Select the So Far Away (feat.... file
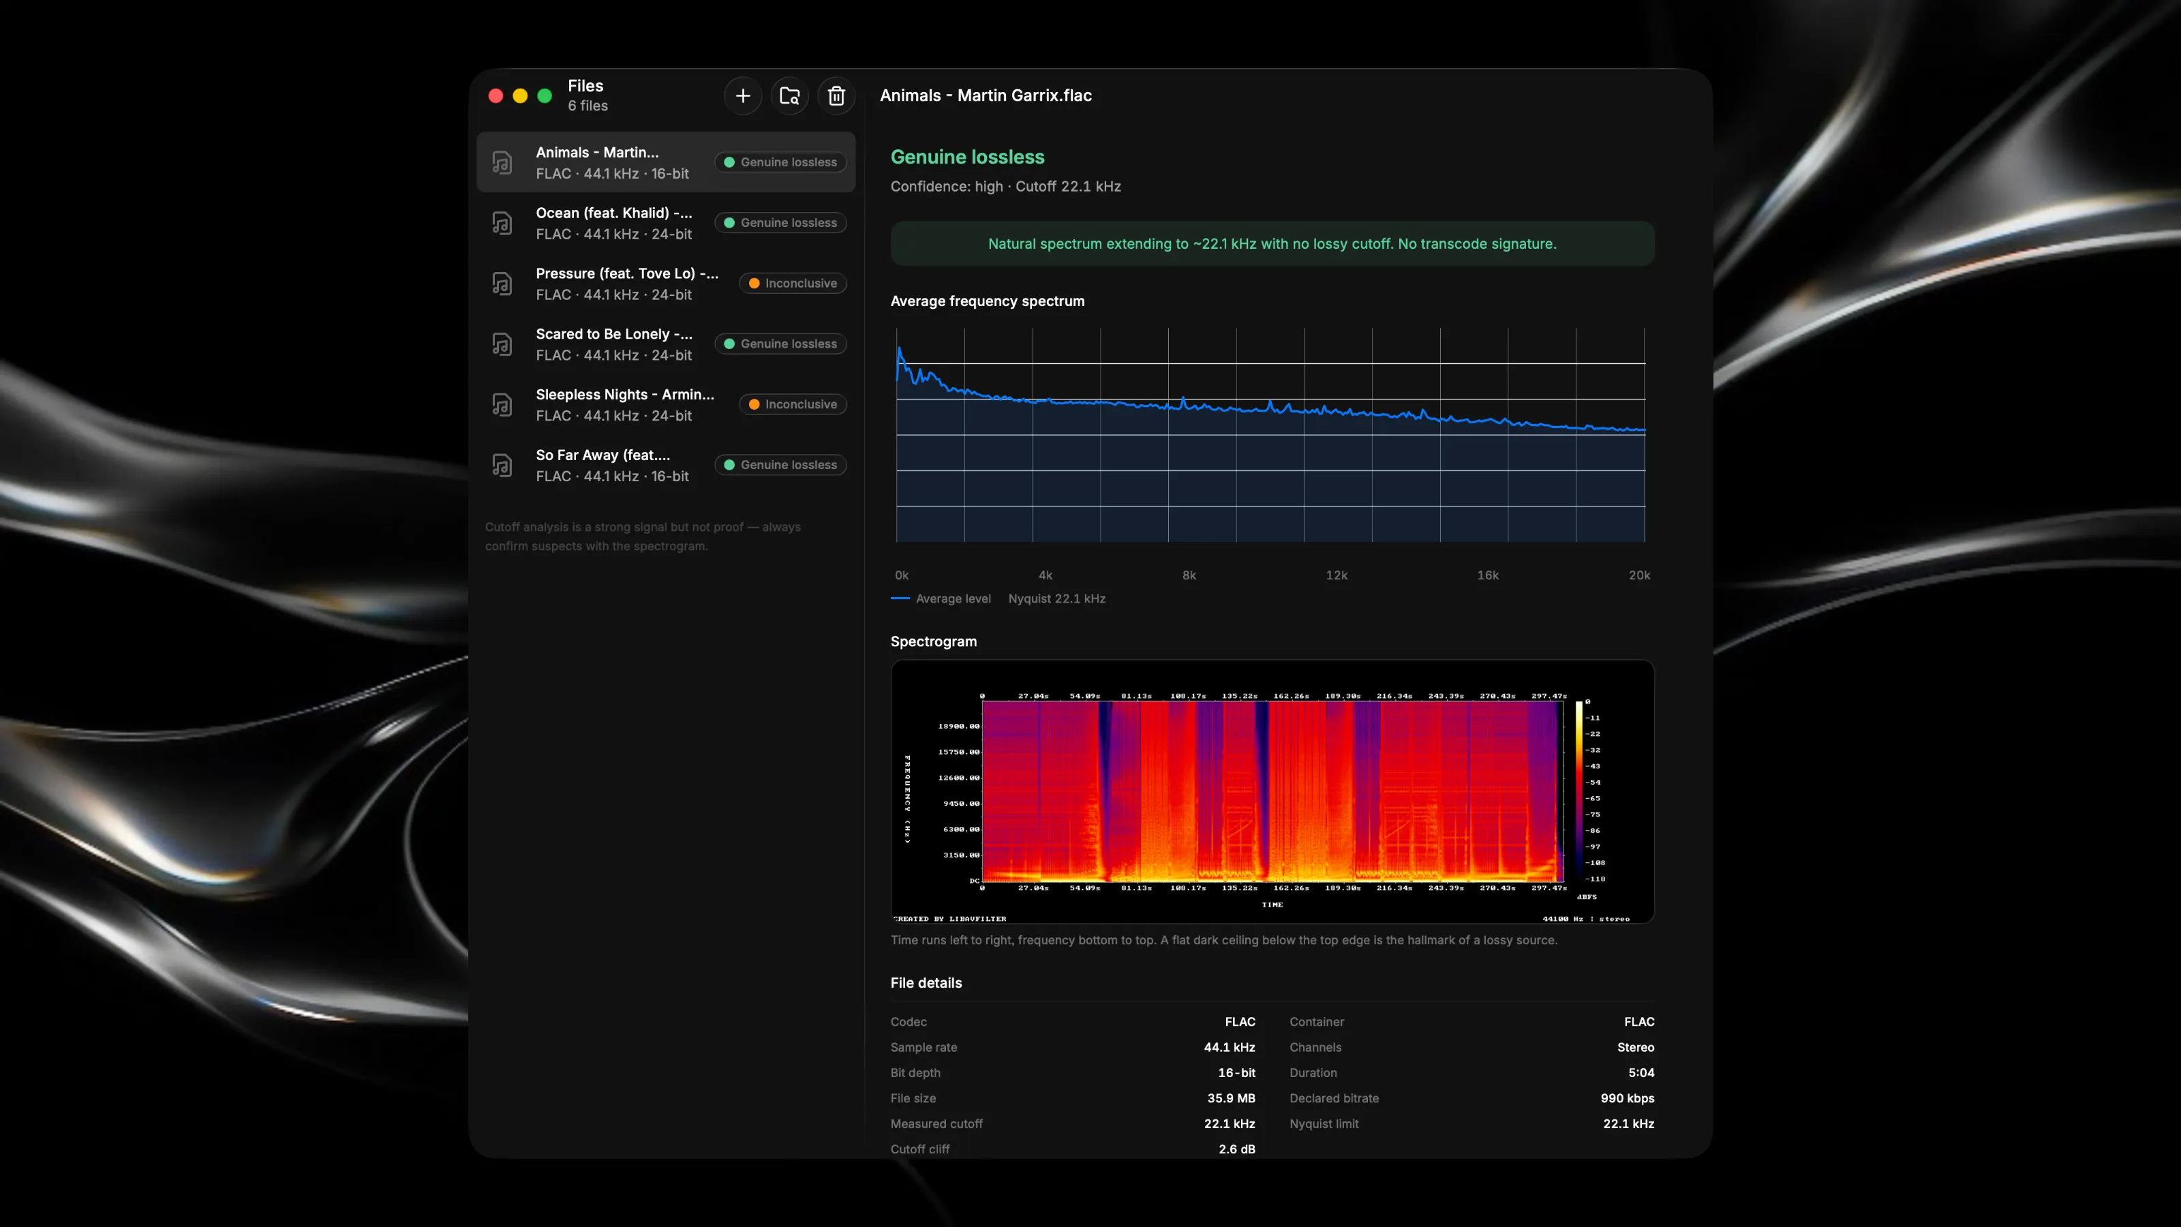 [x=665, y=466]
